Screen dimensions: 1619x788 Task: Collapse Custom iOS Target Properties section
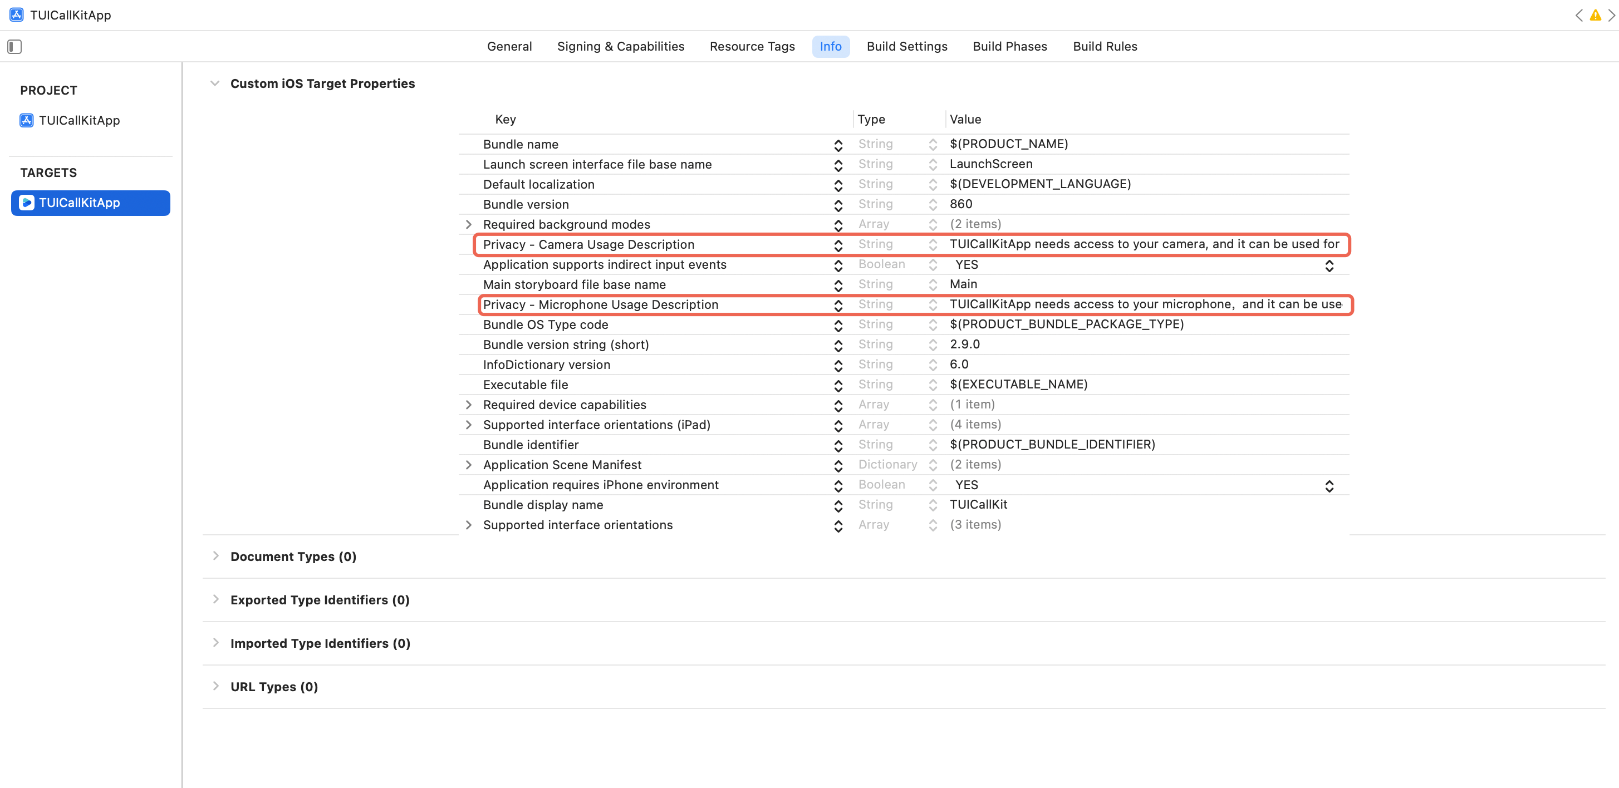[x=215, y=83]
